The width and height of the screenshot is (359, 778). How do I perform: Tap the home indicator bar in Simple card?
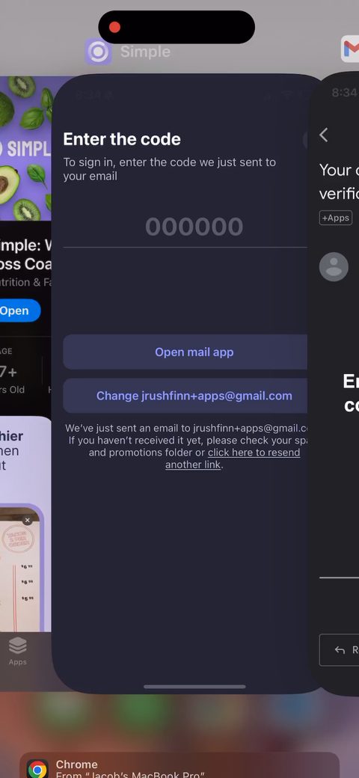pos(194,687)
